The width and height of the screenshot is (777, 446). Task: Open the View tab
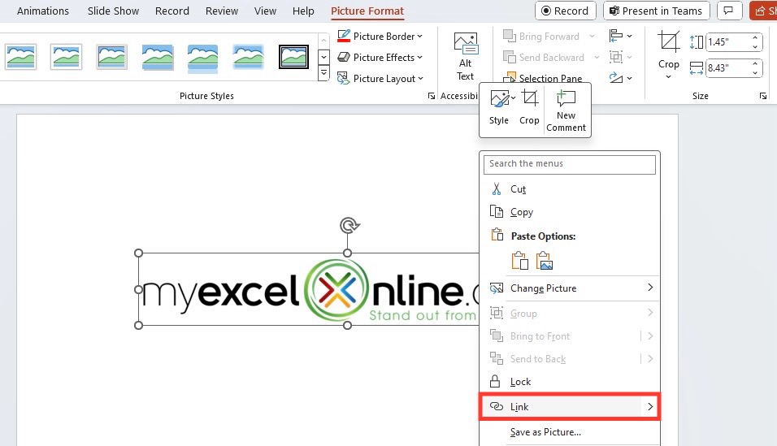pos(265,11)
